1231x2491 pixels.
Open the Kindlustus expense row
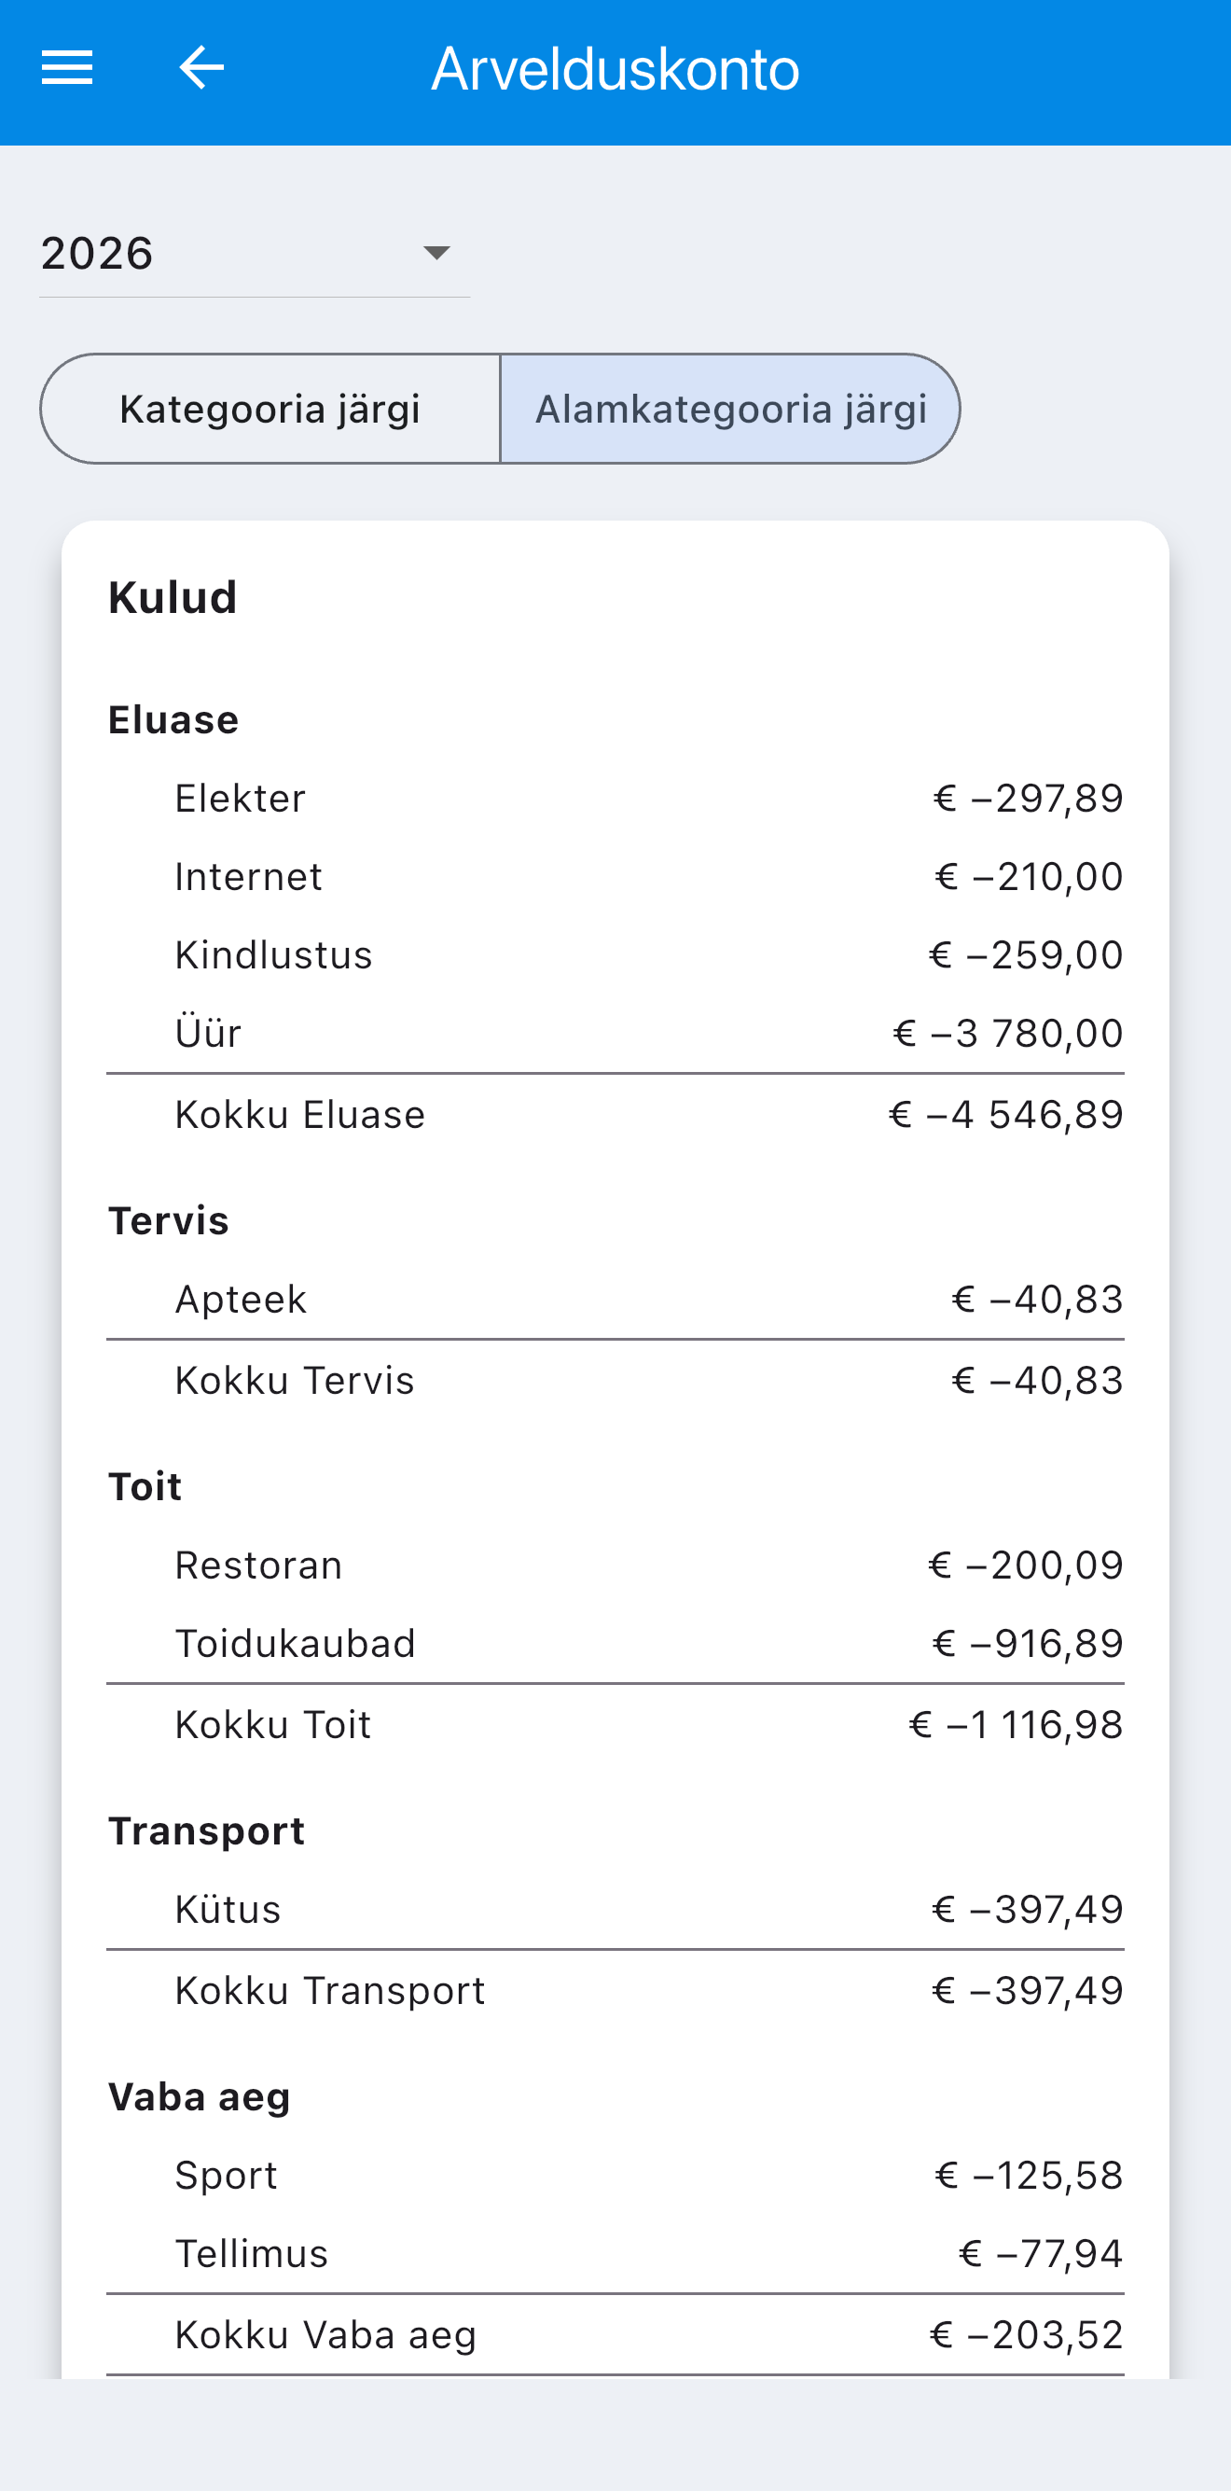pos(615,955)
